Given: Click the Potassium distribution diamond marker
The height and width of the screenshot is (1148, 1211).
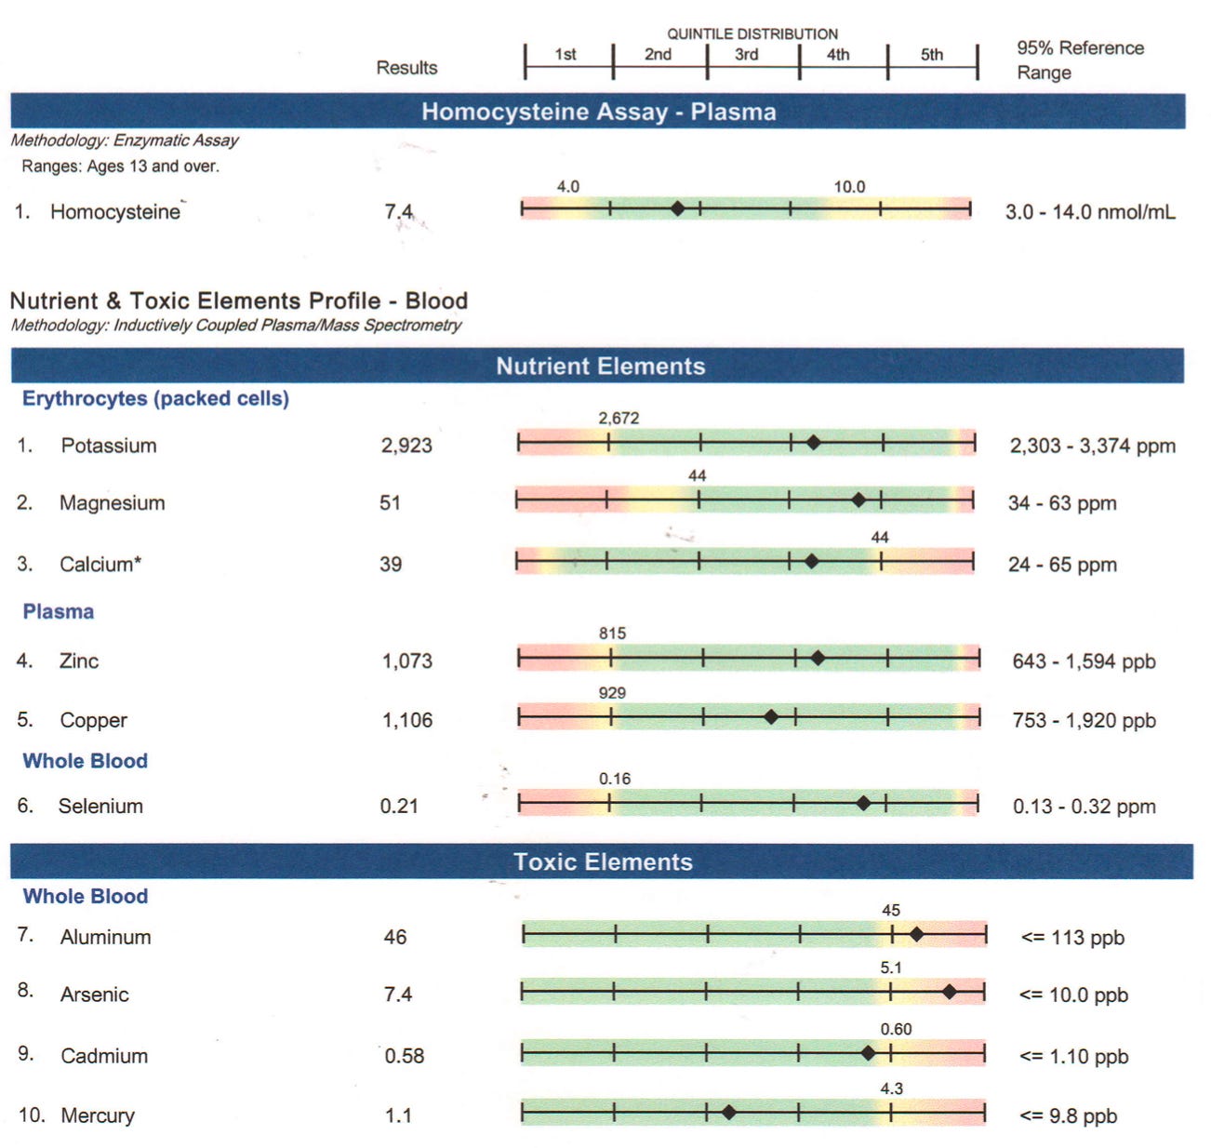Looking at the screenshot, I should (815, 441).
